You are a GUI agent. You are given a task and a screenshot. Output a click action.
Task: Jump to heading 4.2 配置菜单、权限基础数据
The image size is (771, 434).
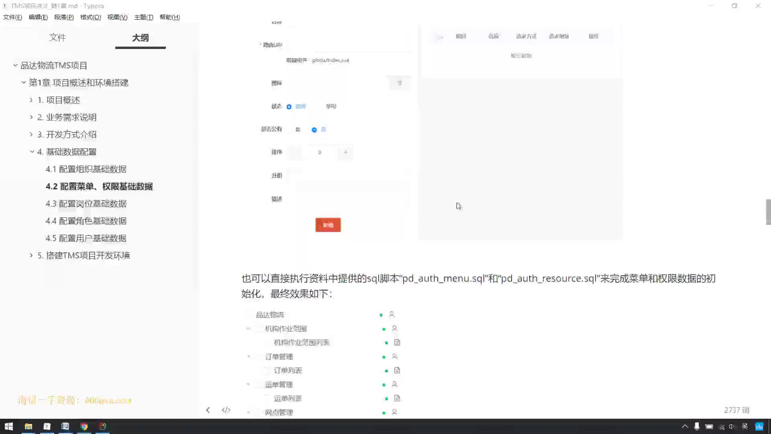point(99,186)
